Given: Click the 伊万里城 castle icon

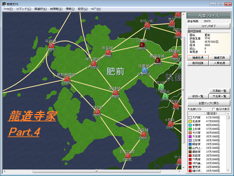Looking at the screenshot, I should [x=94, y=63].
